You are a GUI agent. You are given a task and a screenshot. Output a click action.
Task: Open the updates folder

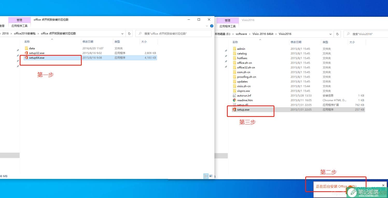(x=240, y=81)
